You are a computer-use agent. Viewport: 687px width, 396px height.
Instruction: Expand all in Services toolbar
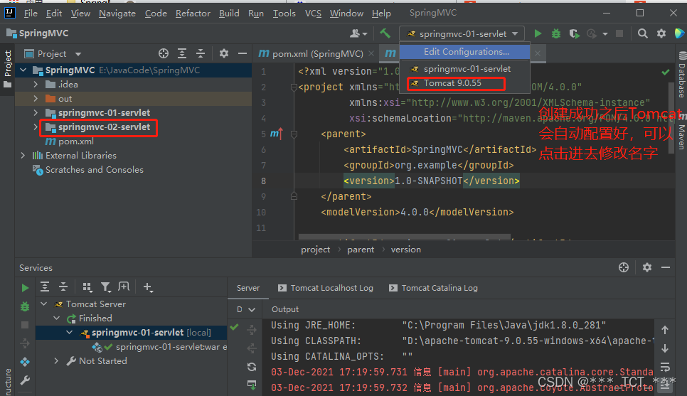tap(45, 287)
